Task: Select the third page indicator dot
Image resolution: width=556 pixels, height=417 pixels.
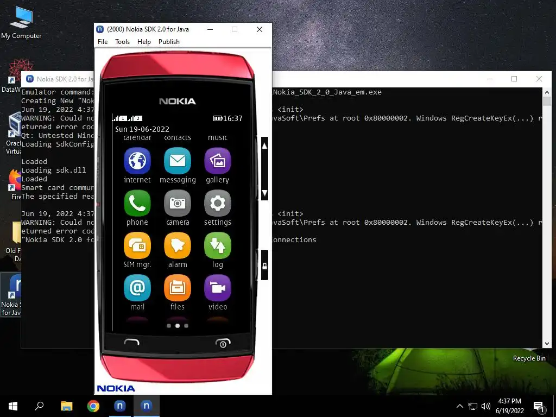Action: coord(186,326)
